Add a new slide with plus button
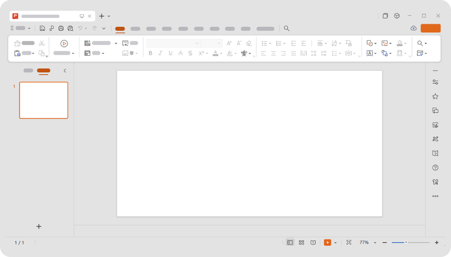The width and height of the screenshot is (451, 257). tap(39, 226)
